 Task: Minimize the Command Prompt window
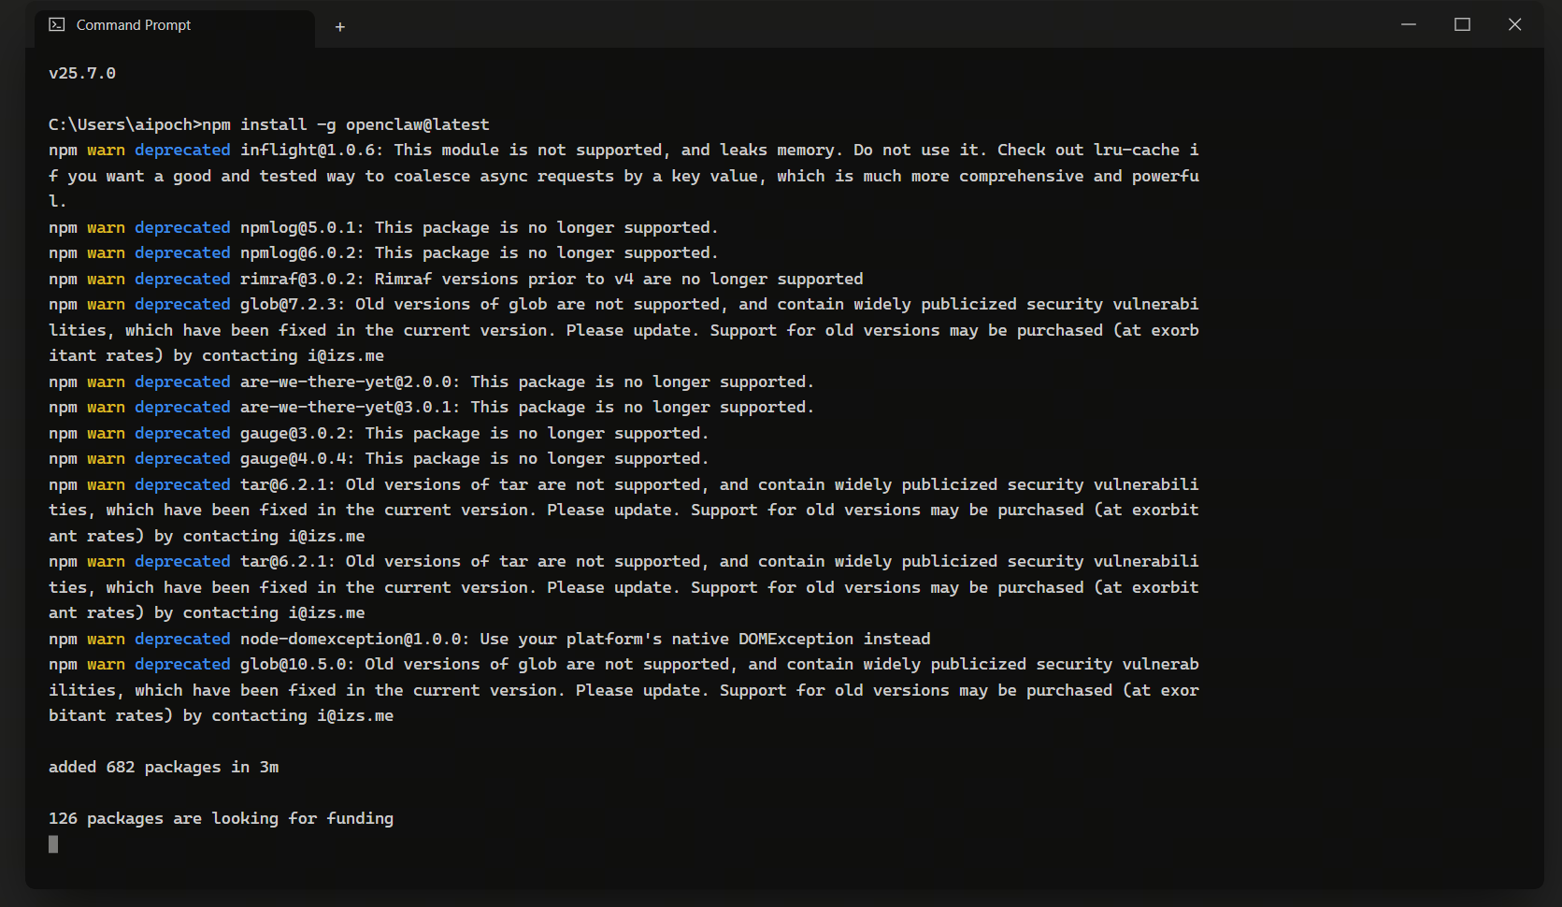coord(1409,24)
